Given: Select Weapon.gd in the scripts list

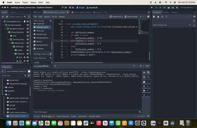Looking at the screenshot, I should [x=41, y=34].
